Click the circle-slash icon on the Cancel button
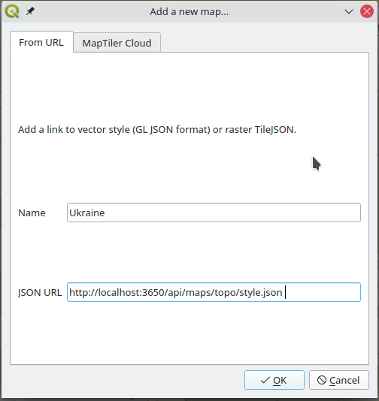 (322, 380)
